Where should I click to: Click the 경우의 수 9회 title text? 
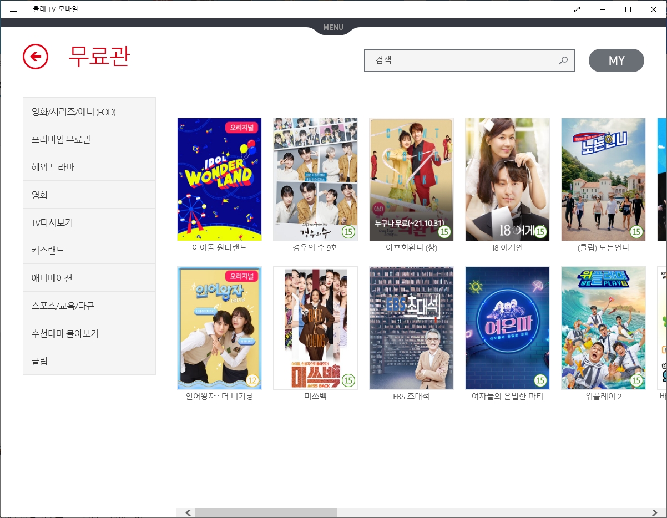[315, 248]
